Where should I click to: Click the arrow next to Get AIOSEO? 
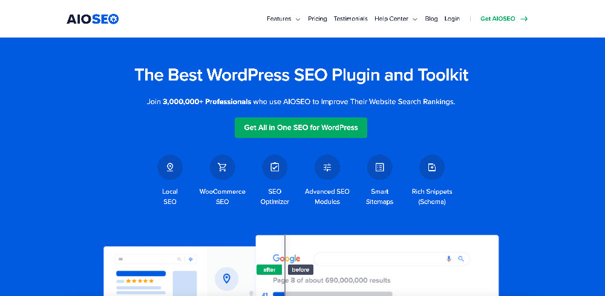coord(524,19)
